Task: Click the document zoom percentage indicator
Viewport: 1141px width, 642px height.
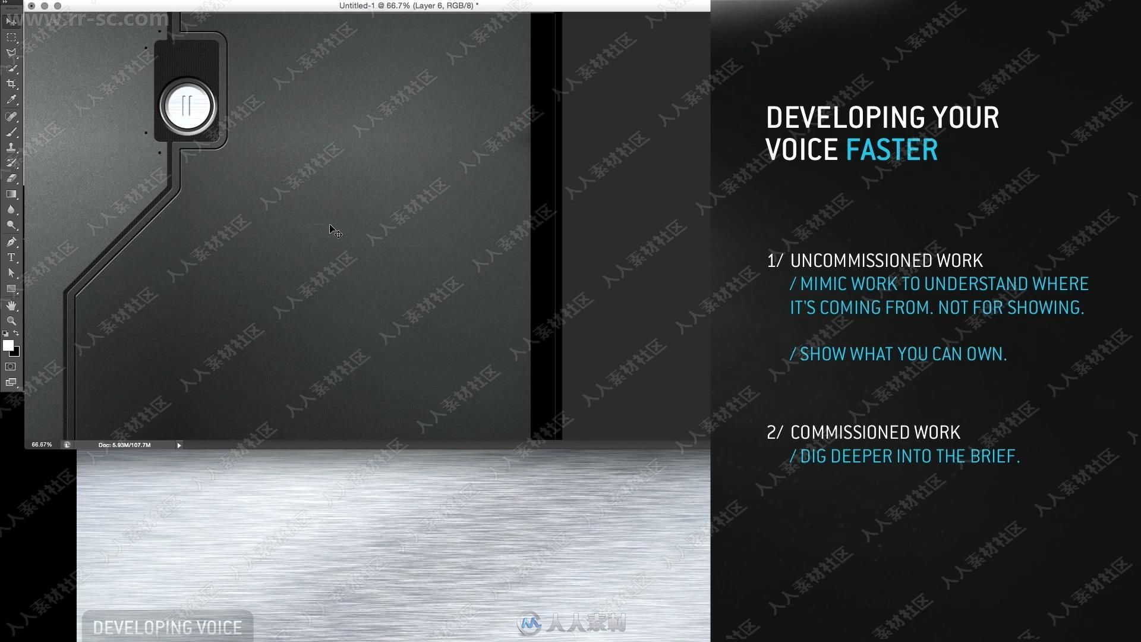Action: pos(42,445)
